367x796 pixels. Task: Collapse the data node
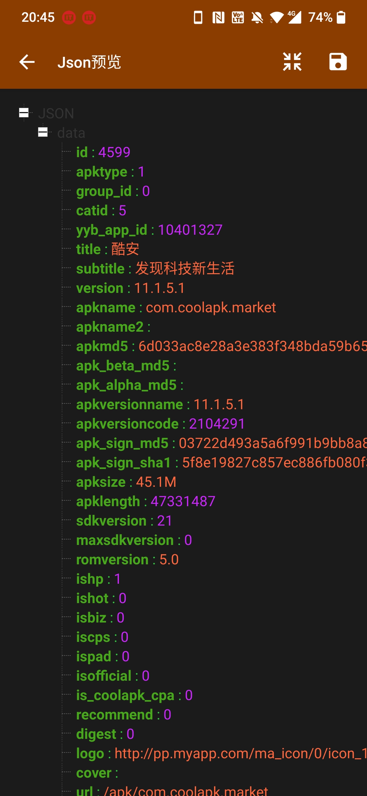(43, 132)
